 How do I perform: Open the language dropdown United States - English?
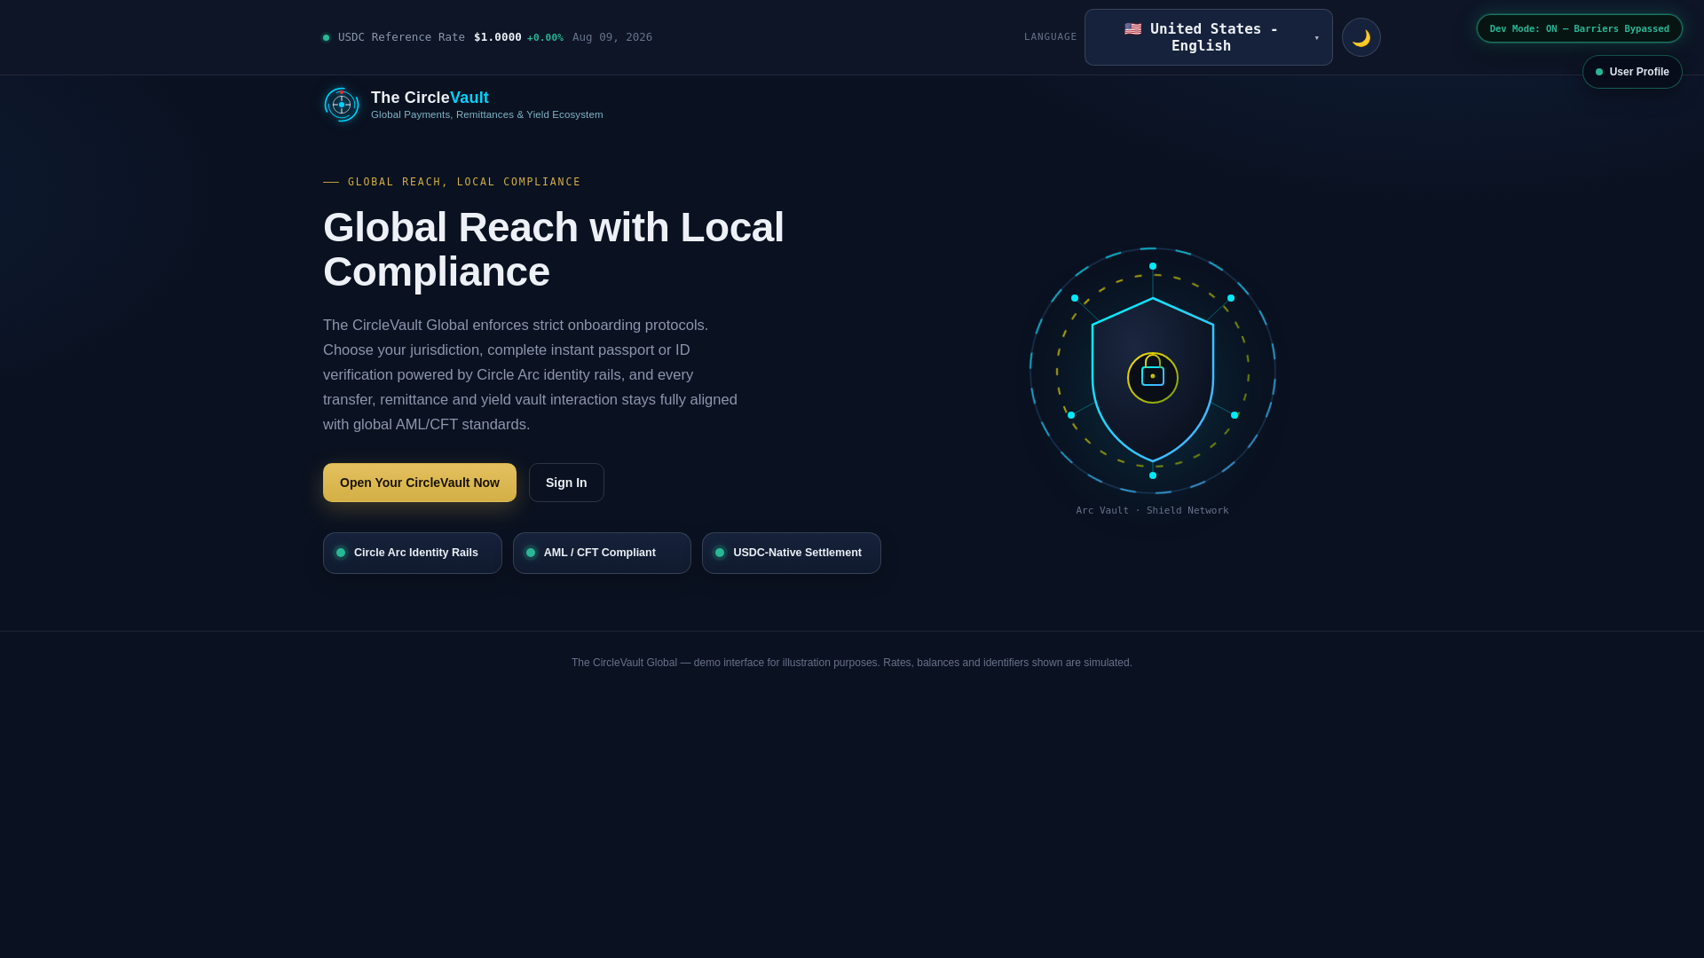pos(1208,37)
